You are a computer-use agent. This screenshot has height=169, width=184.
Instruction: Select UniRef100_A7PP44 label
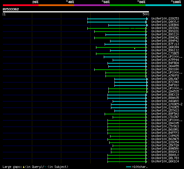(165, 60)
